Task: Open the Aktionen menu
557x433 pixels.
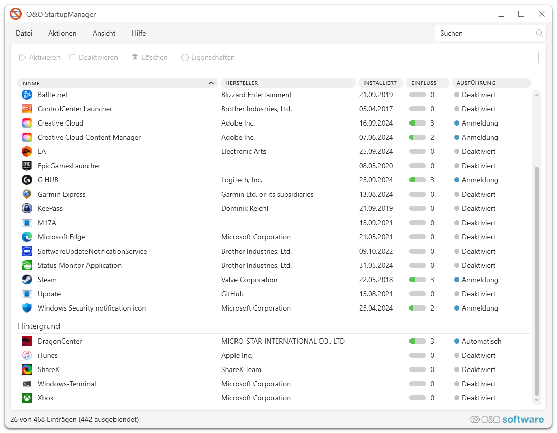Action: pos(63,33)
